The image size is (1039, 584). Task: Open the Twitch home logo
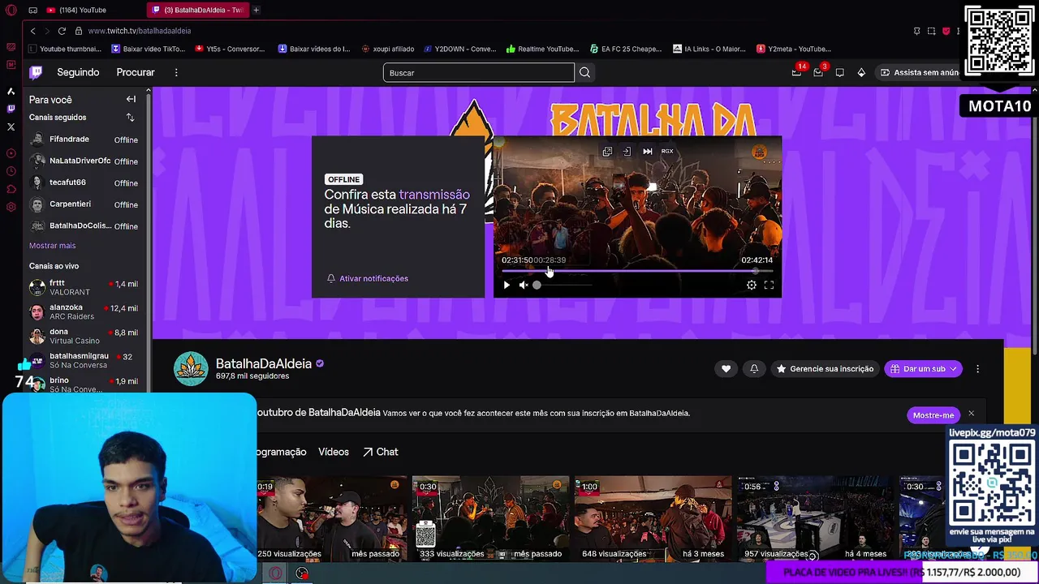(x=36, y=72)
